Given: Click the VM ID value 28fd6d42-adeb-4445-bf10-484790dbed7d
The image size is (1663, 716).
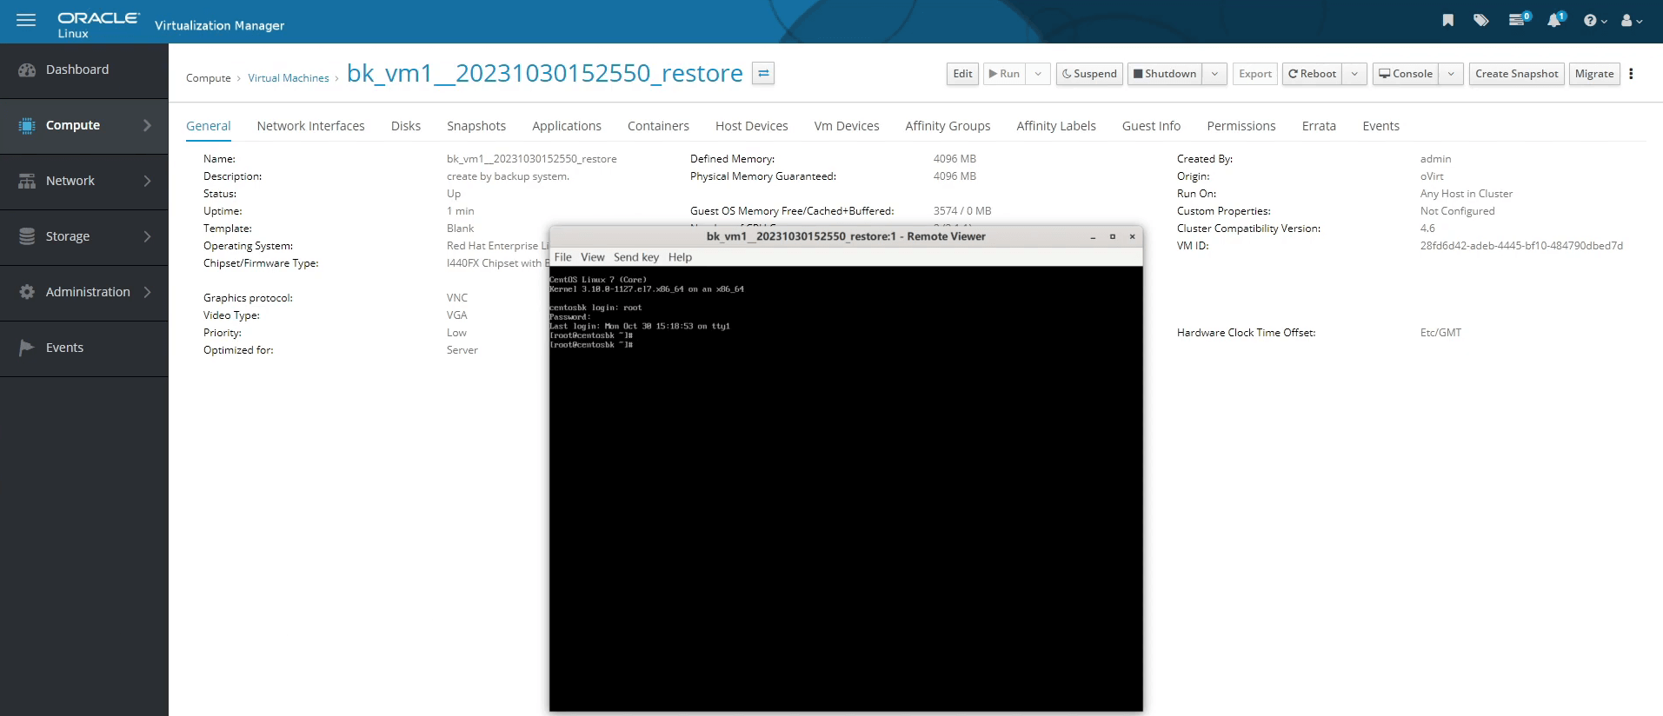Looking at the screenshot, I should pyautogui.click(x=1521, y=246).
